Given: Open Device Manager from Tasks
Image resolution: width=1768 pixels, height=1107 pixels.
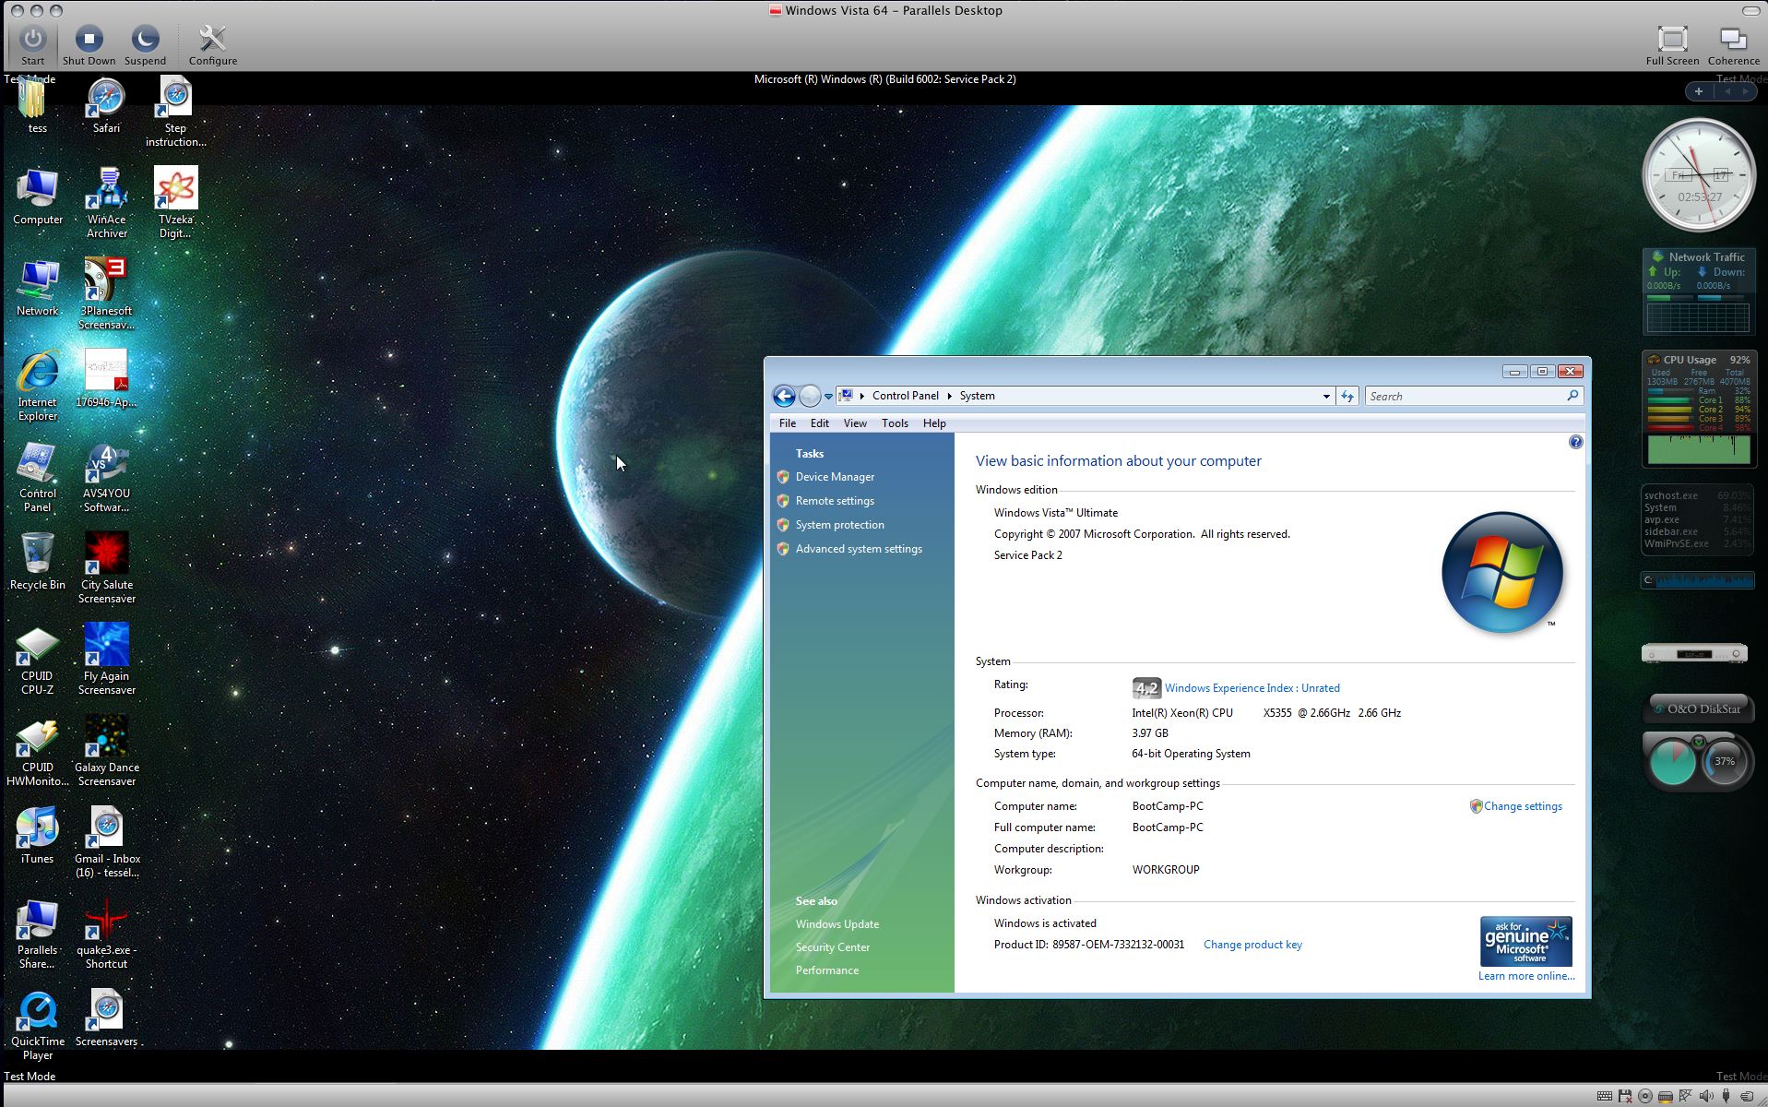Looking at the screenshot, I should [835, 477].
